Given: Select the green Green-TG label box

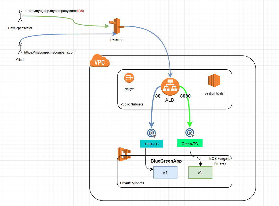Looking at the screenshot, I should point(190,143).
